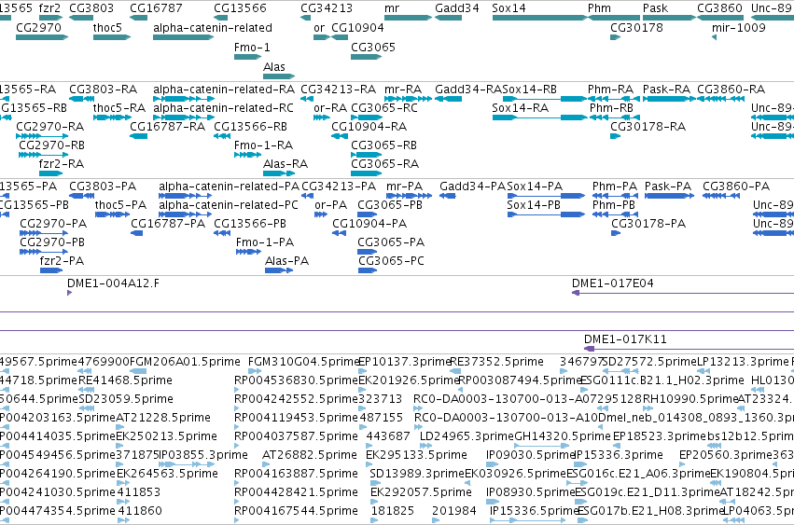This screenshot has height=525, width=794.
Task: Open transcript Sox14-RB
Action: pos(529,90)
